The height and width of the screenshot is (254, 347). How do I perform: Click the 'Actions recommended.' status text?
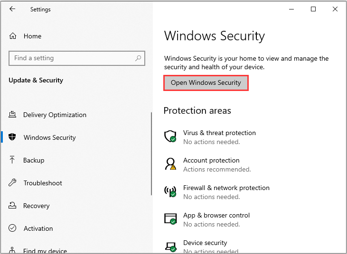pos(217,169)
